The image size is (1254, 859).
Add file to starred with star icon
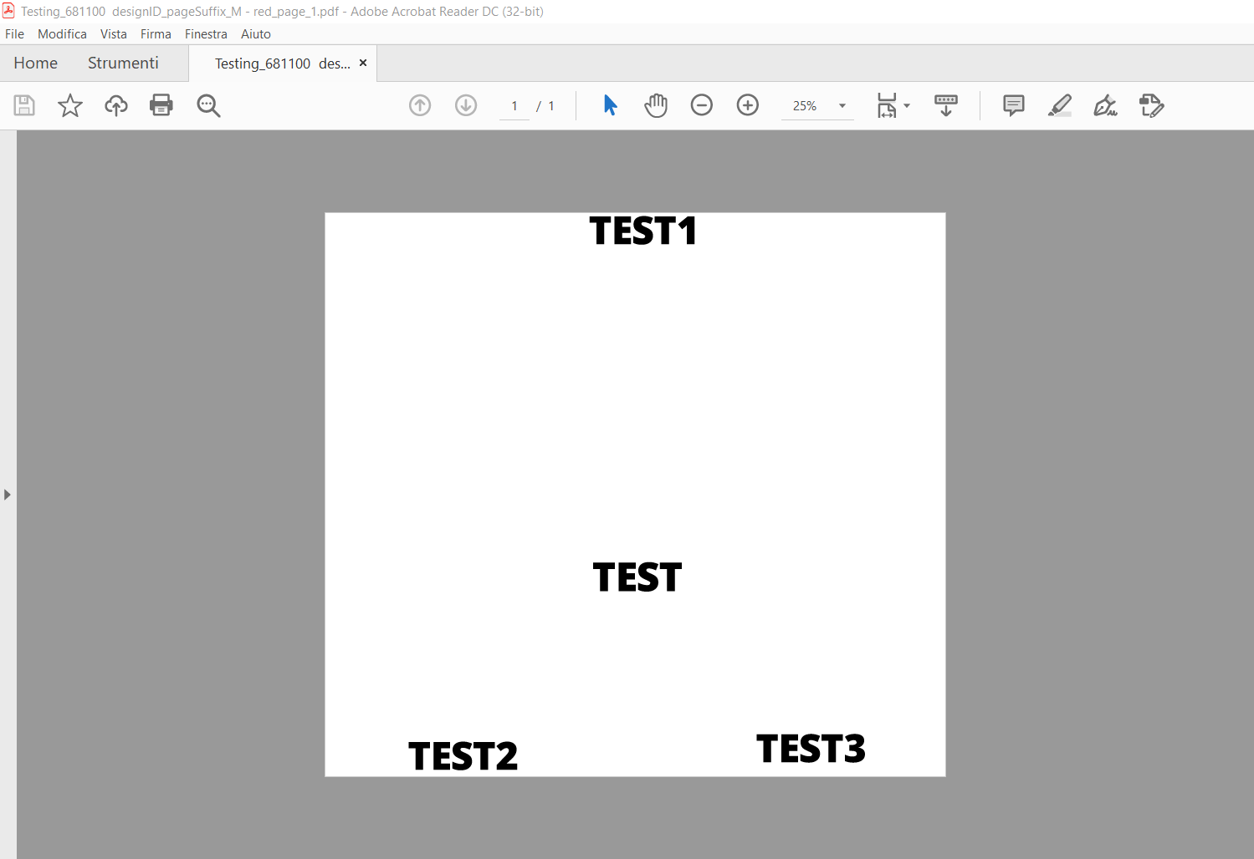coord(70,105)
